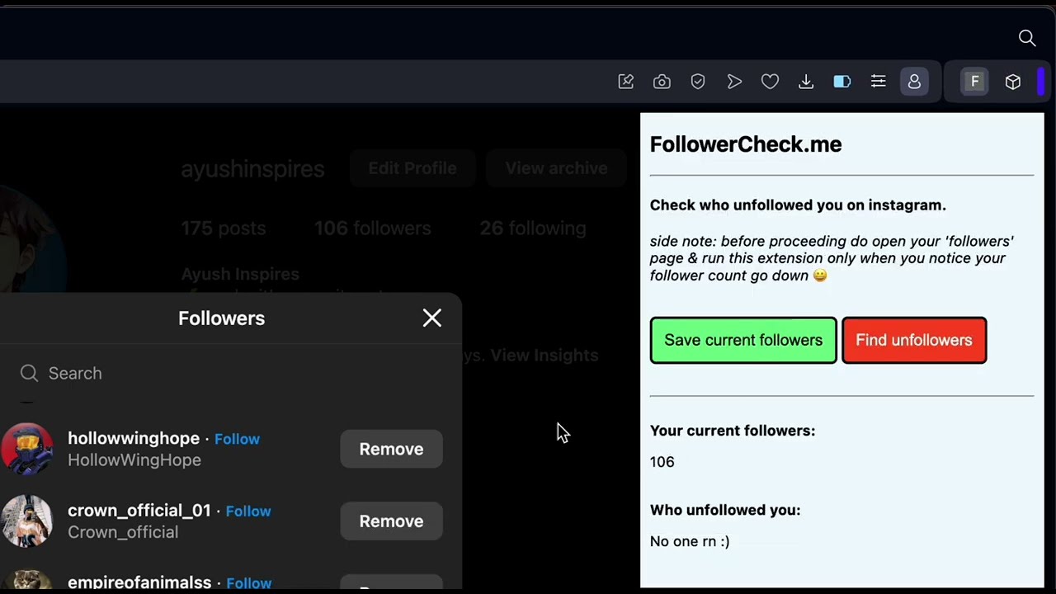Open the shield check icon in toolbar
Screen dimensions: 1056x594
click(x=698, y=82)
